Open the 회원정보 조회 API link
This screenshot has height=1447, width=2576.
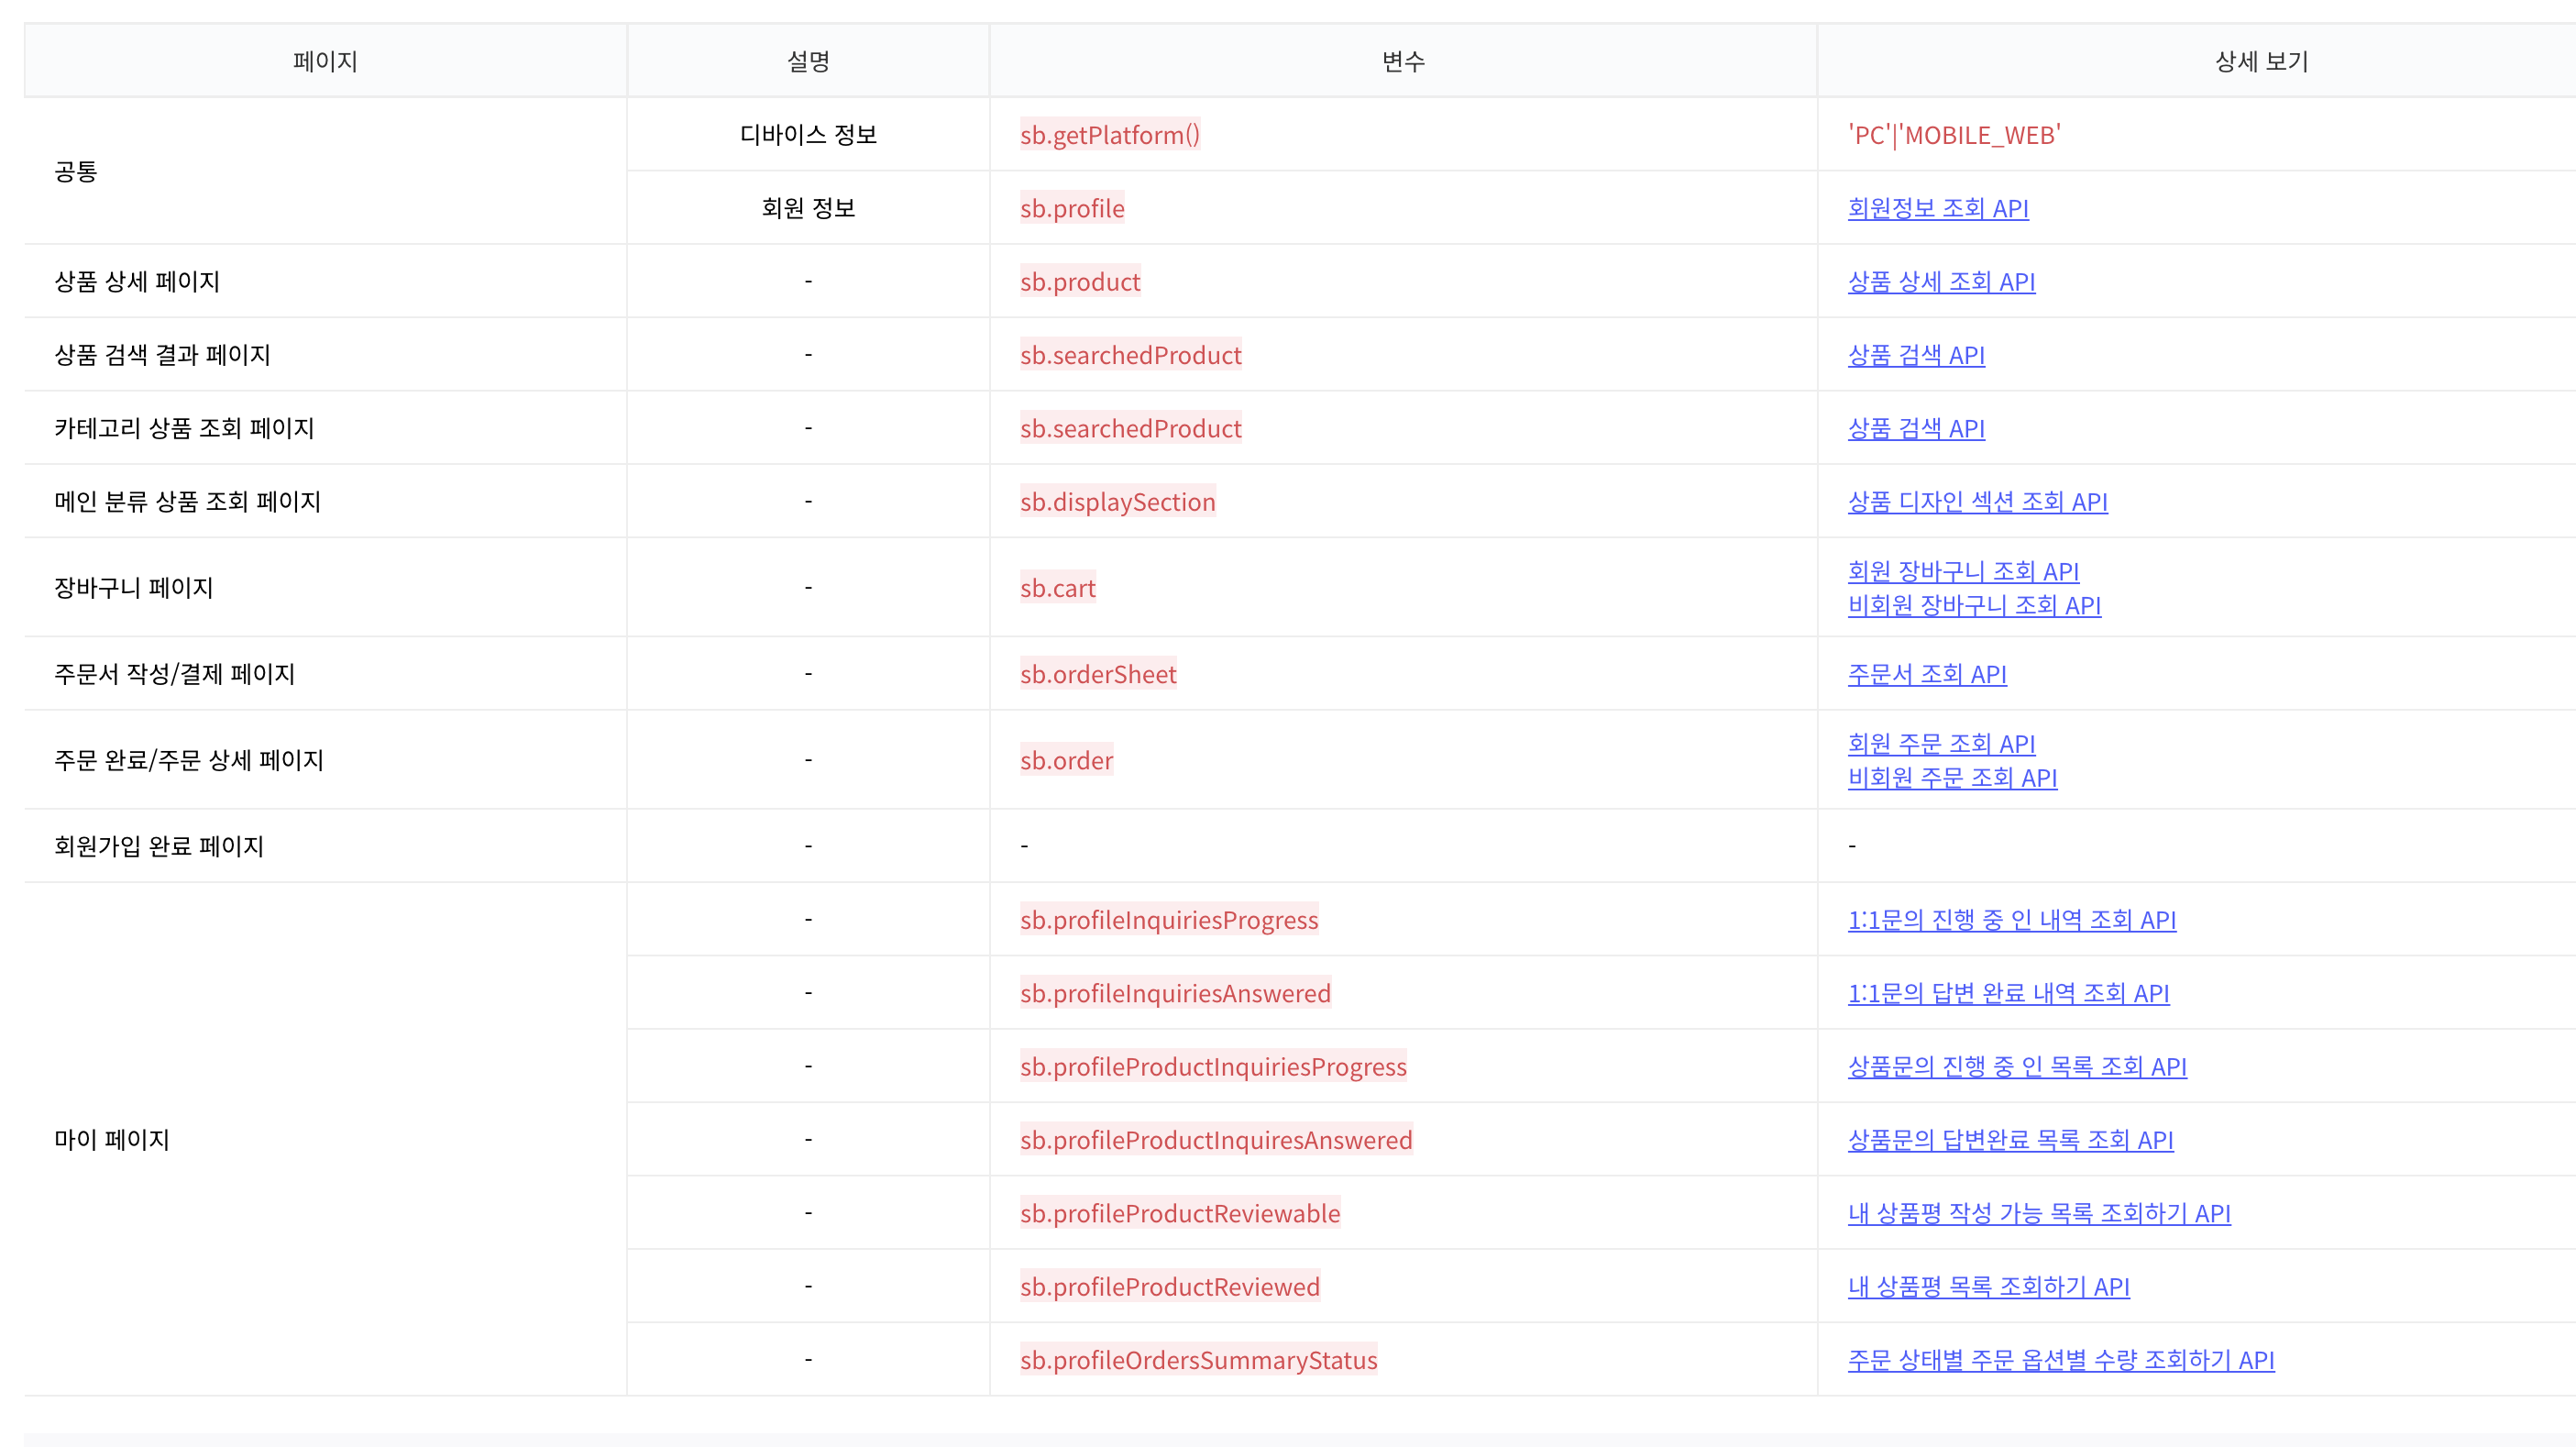[1937, 208]
